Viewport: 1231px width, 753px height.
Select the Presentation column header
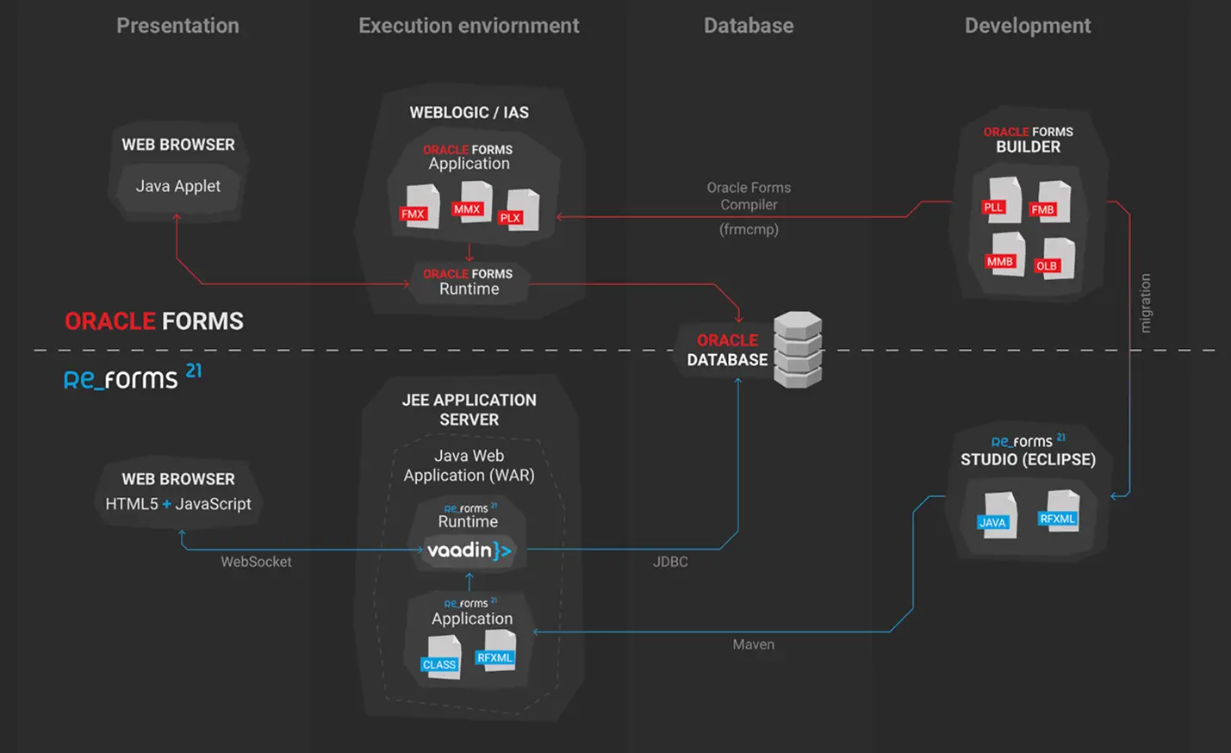[x=177, y=26]
